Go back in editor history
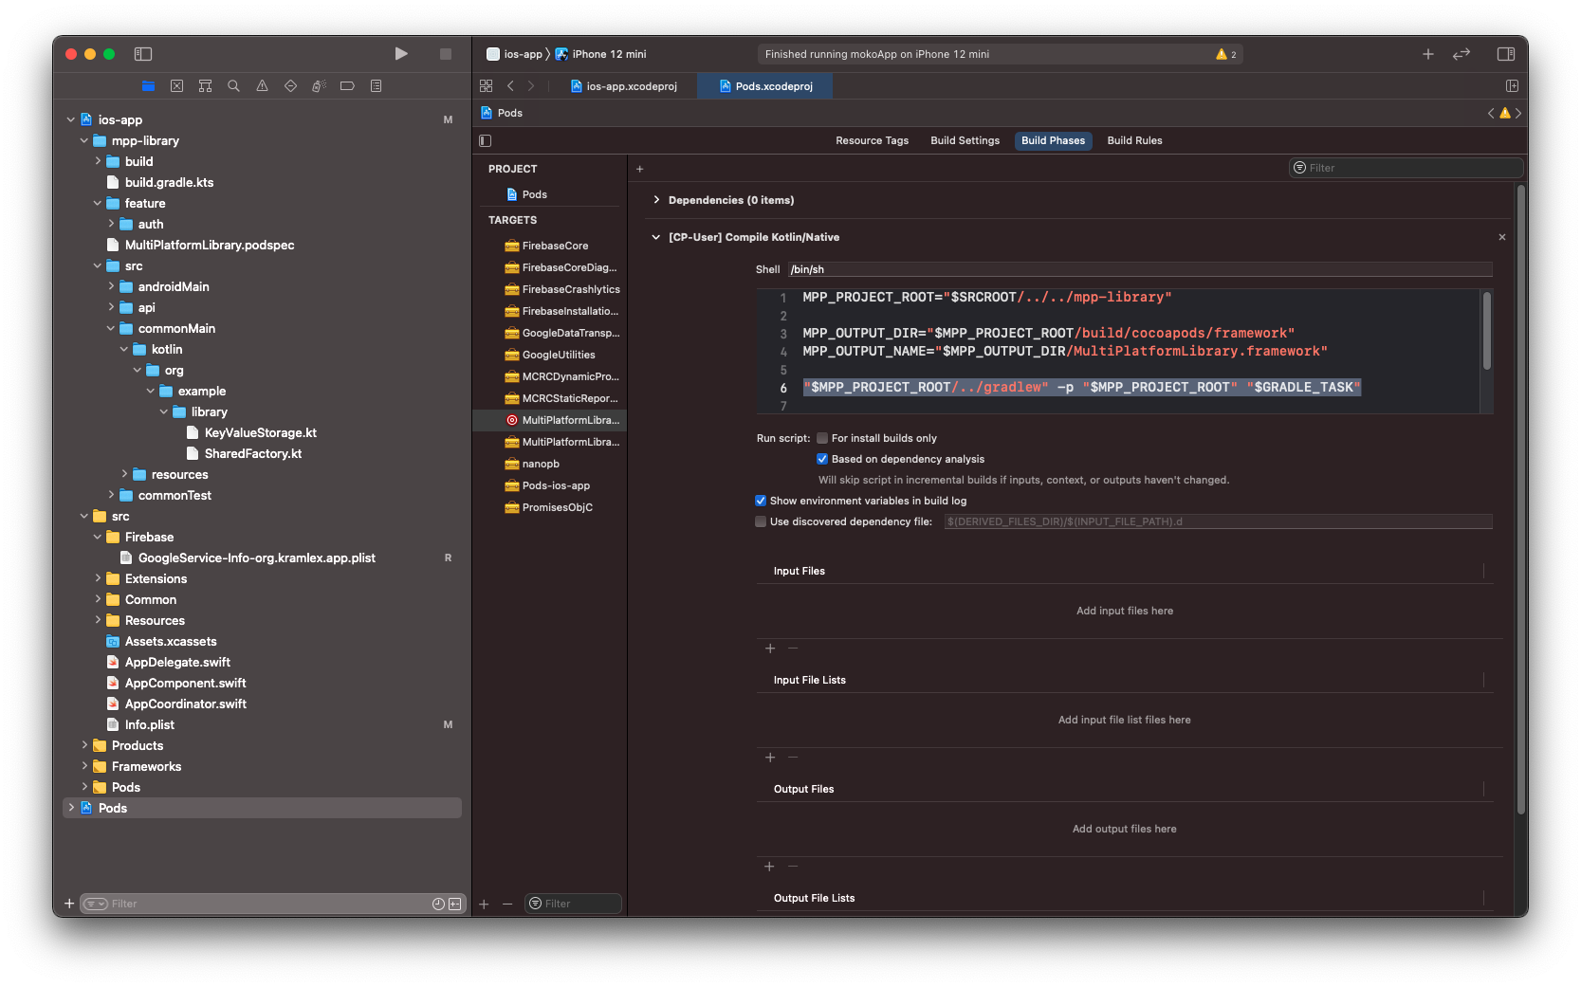 [510, 86]
